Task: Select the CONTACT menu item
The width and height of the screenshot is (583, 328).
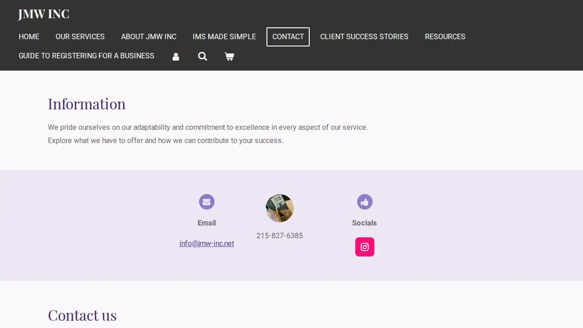Action: (x=288, y=36)
